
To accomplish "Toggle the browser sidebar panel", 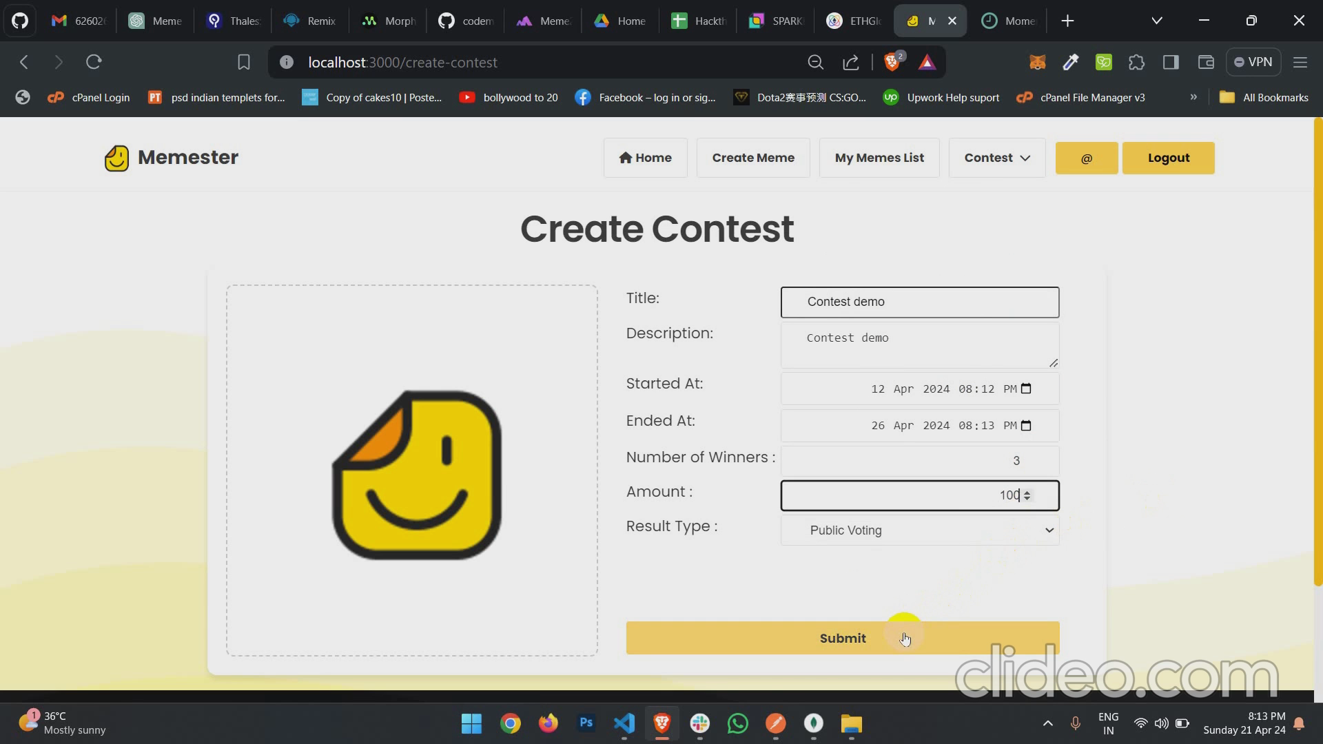I will 1171,62.
